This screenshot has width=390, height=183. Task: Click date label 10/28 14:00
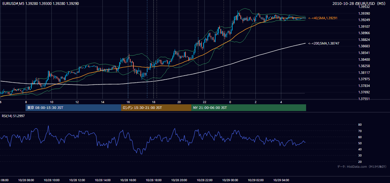[103, 180]
